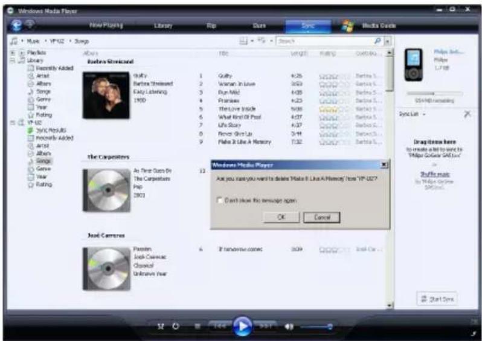Select the track Woman In Love
The width and height of the screenshot is (482, 341).
tap(236, 84)
